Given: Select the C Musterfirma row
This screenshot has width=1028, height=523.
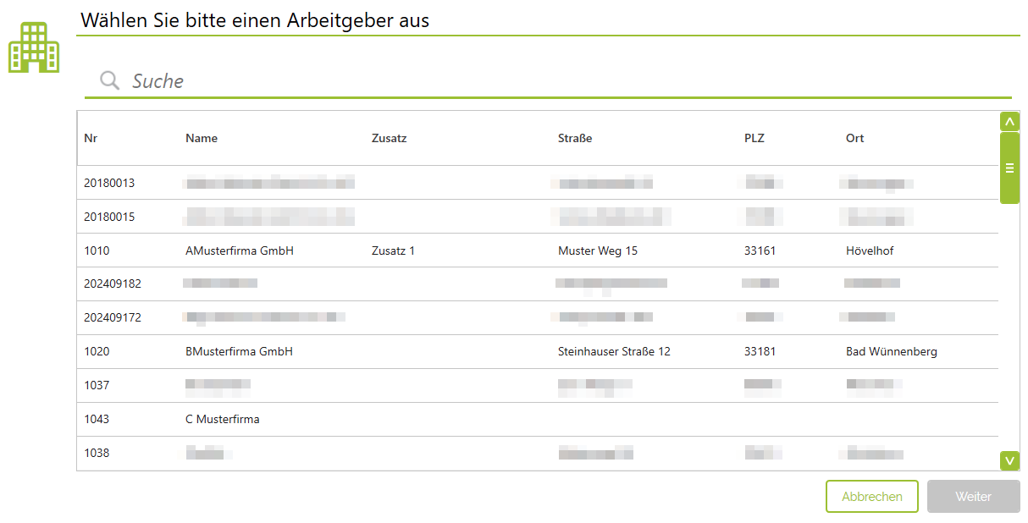Looking at the screenshot, I should [x=222, y=419].
